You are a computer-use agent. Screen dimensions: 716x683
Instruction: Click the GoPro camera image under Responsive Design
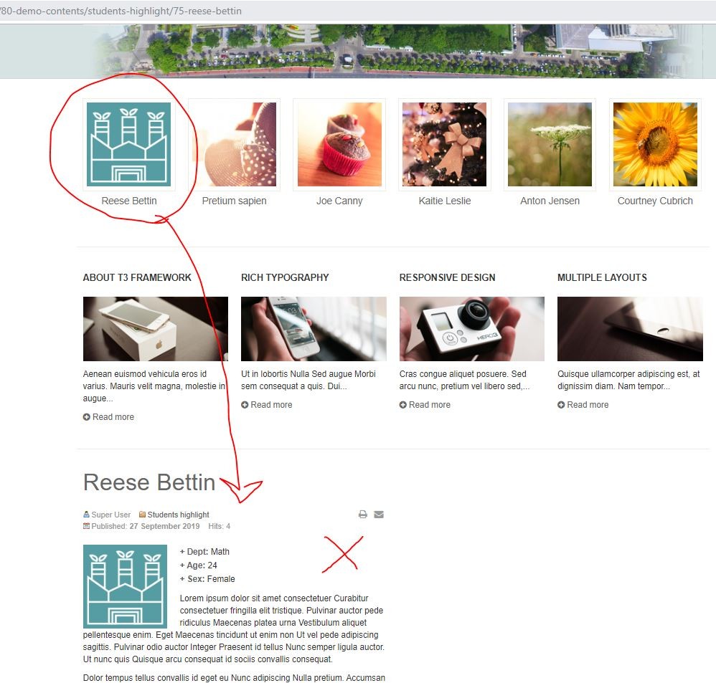[x=471, y=329]
